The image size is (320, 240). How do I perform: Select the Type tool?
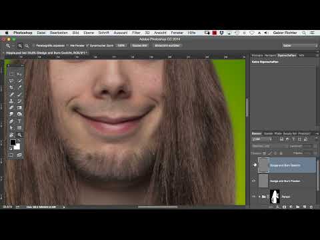19,121
